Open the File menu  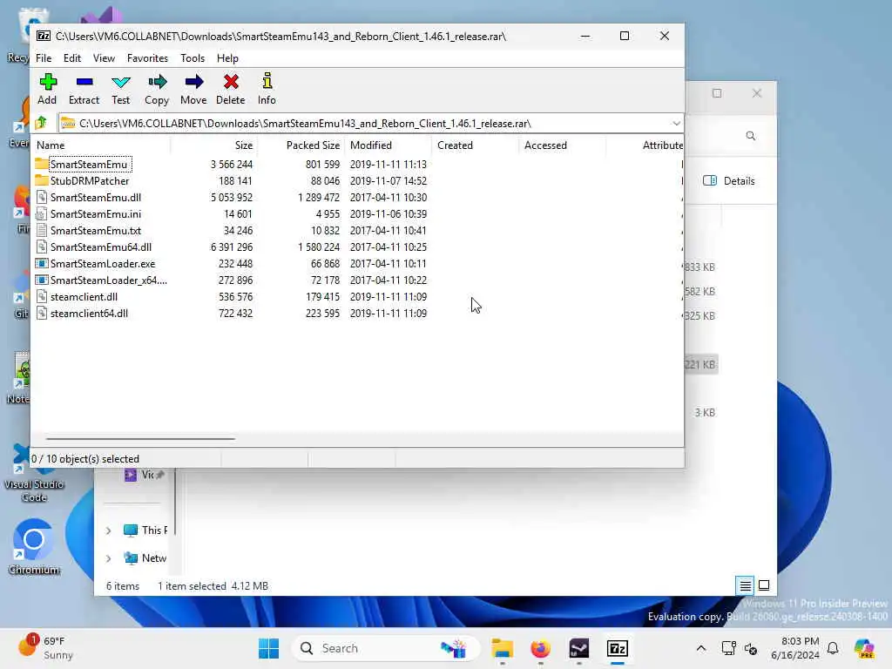(x=44, y=58)
